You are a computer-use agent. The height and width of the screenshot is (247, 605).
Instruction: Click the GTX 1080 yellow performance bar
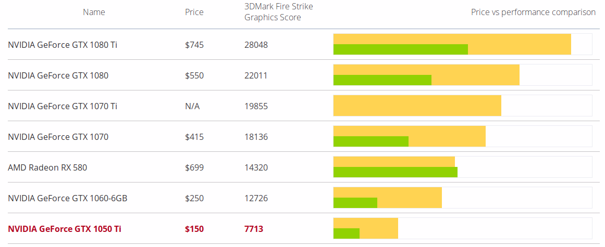pos(475,70)
